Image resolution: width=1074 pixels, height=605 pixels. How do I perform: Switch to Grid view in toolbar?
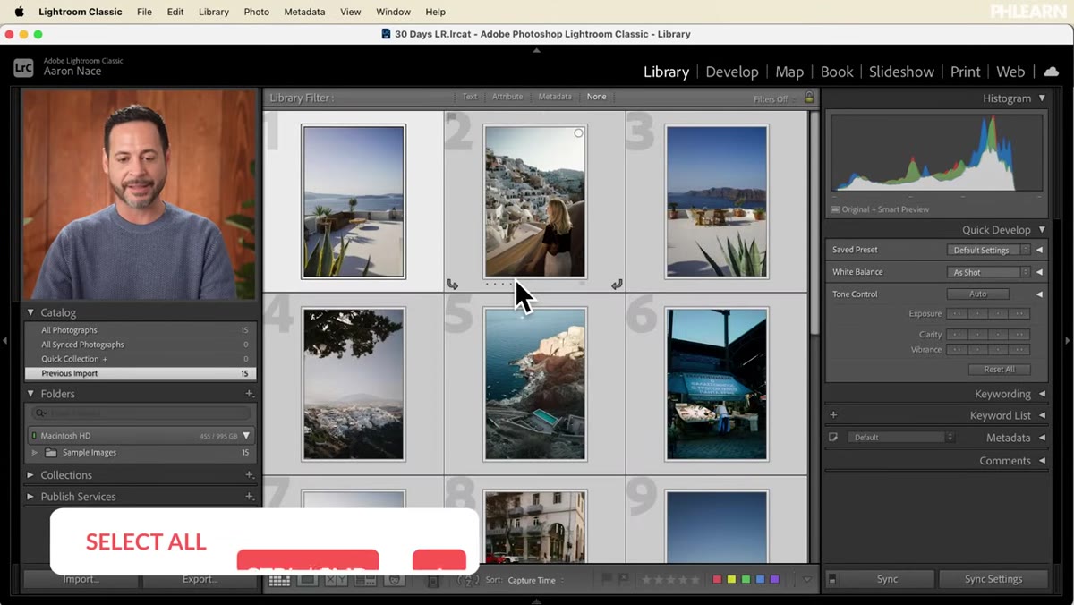pyautogui.click(x=279, y=580)
